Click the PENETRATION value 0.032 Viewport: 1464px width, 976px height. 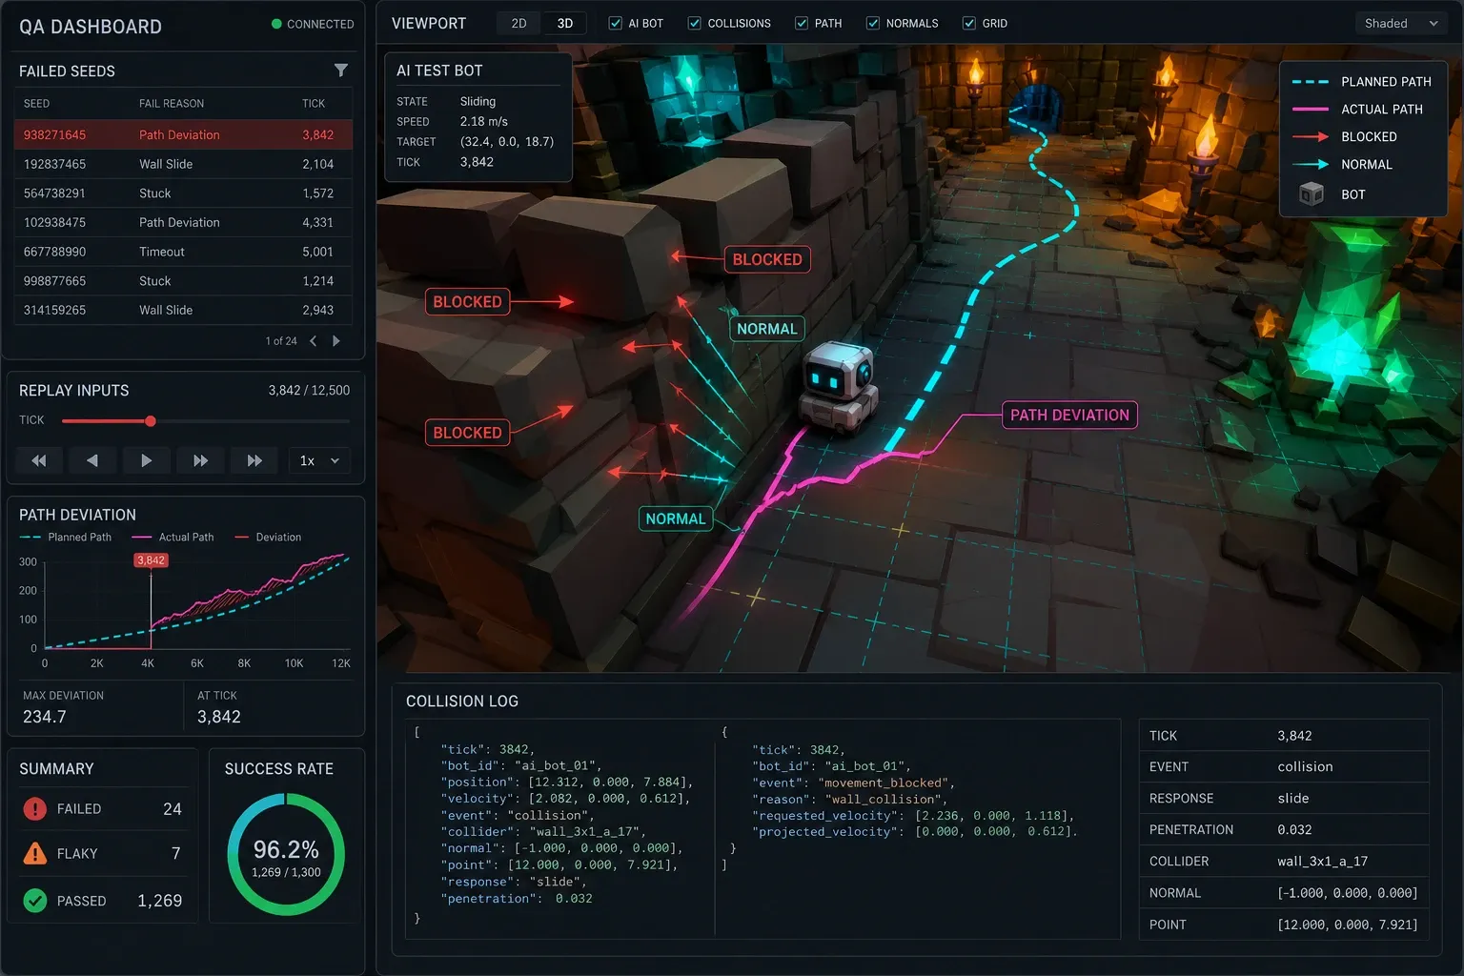pos(1294,830)
